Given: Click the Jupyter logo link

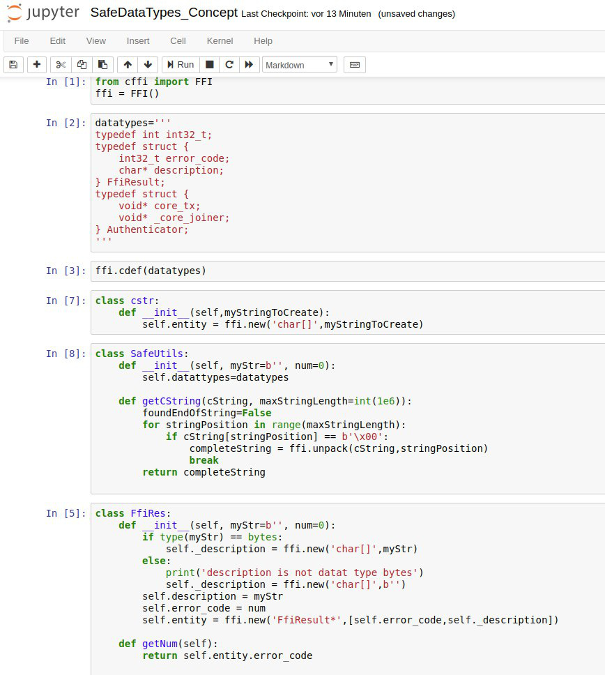Looking at the screenshot, I should [43, 13].
